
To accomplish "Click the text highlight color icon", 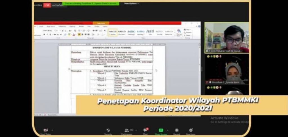I will pos(69,34).
